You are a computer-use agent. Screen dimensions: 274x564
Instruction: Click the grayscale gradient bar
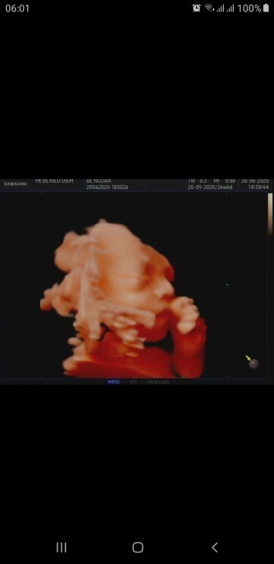pos(270,214)
